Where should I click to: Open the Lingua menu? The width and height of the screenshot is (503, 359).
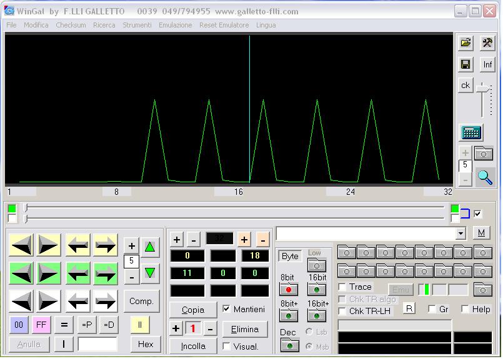click(x=266, y=25)
